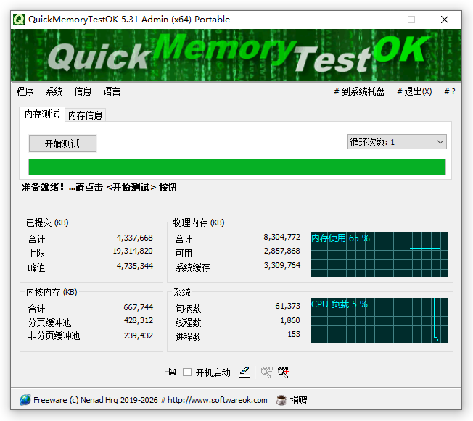Image resolution: width=473 pixels, height=421 pixels.
Task: Select the 内存测试 tab
Action: 42,114
